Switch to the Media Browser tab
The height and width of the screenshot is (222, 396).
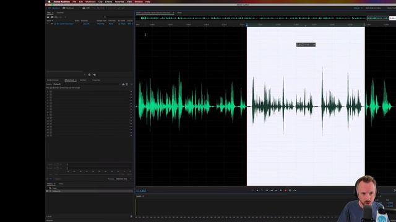click(53, 80)
